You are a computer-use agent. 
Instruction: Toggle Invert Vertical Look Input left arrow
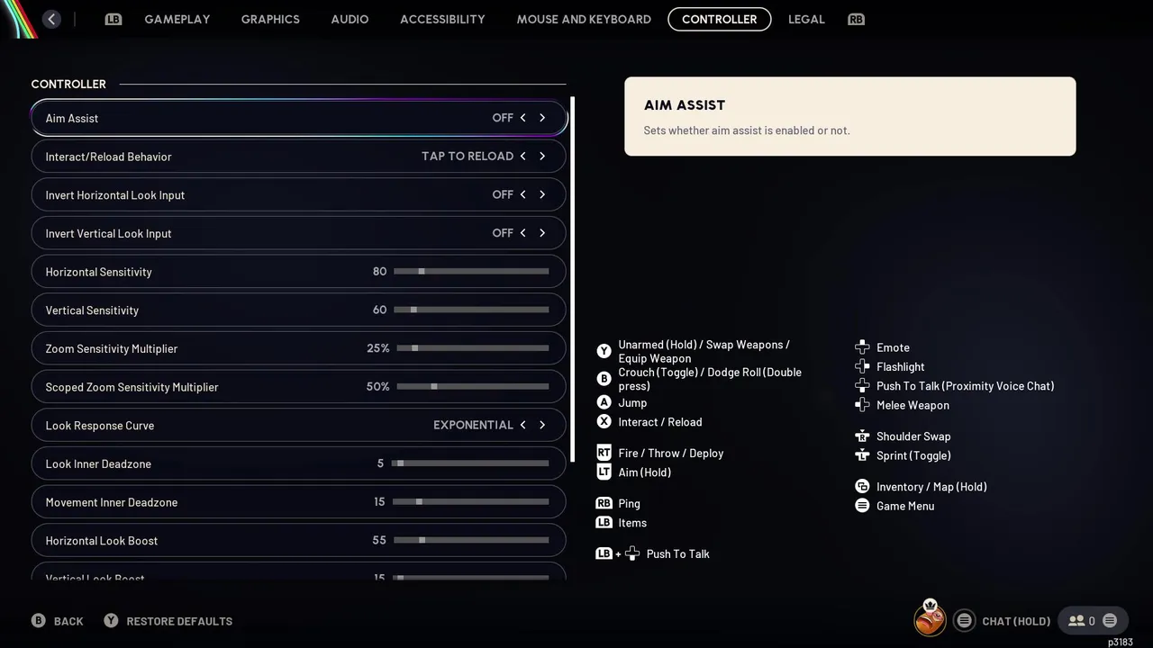coord(522,233)
